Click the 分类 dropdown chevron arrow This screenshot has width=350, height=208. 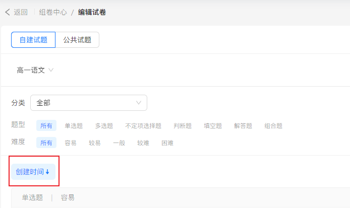point(139,103)
